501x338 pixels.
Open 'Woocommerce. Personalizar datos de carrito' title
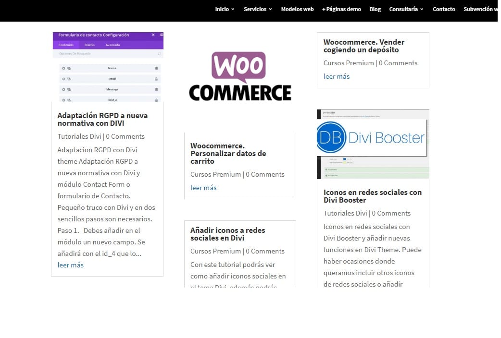pyautogui.click(x=228, y=154)
